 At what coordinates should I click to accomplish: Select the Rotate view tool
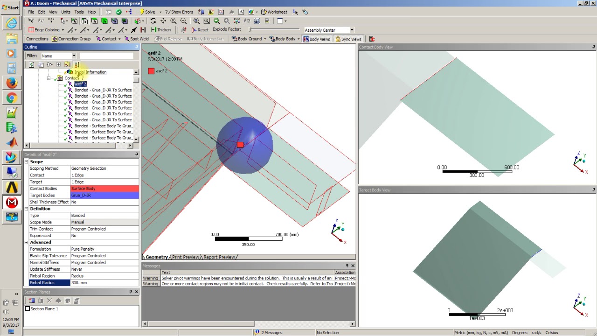tap(153, 21)
